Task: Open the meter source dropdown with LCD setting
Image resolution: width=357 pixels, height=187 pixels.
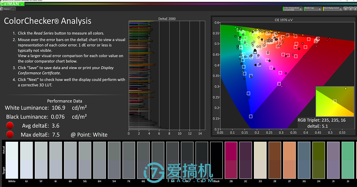Action: [x=292, y=9]
